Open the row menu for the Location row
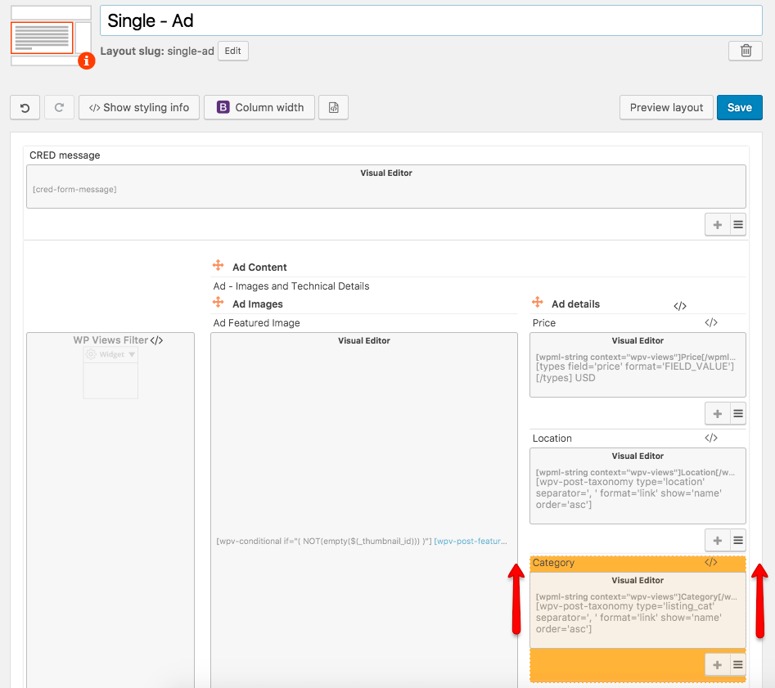This screenshot has height=688, width=775. (x=738, y=540)
